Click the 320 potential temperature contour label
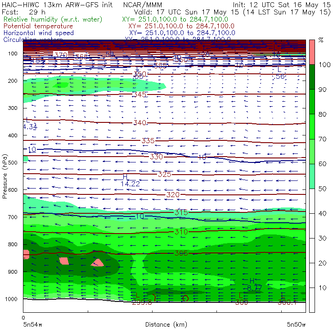 173,194
